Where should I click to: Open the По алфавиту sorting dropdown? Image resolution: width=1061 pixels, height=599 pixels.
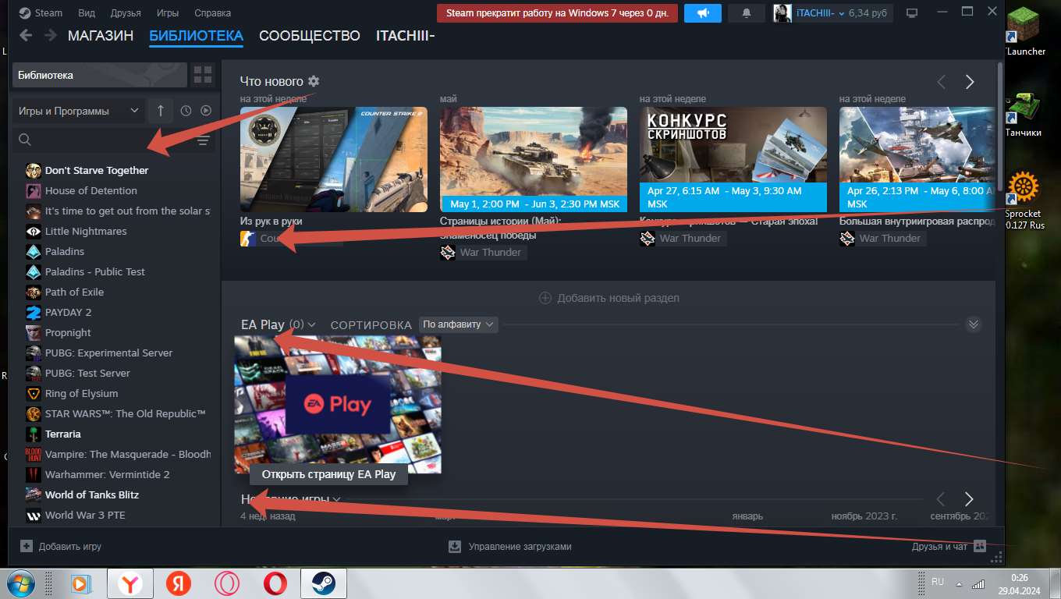point(458,324)
